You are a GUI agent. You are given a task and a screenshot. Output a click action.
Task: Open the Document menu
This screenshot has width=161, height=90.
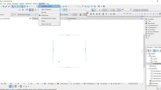[x=15, y=4]
